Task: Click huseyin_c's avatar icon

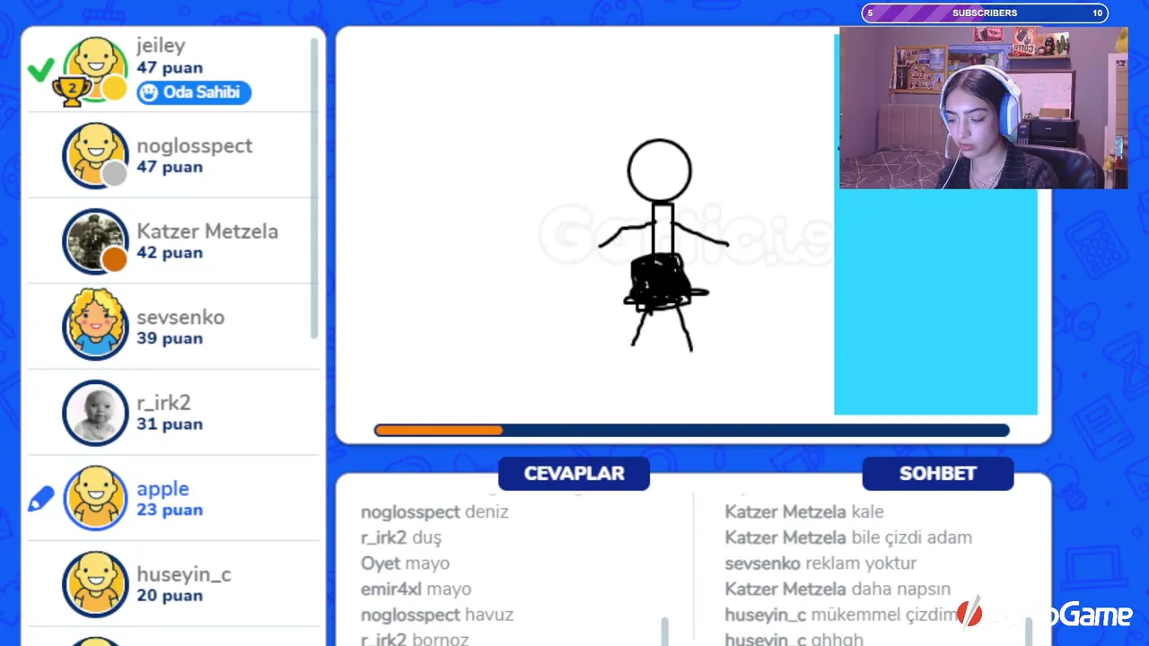Action: (95, 584)
